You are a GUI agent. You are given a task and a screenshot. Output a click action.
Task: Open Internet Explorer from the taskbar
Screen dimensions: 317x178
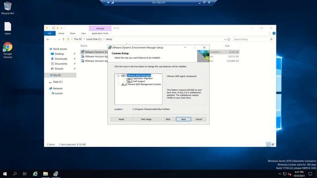click(x=35, y=174)
